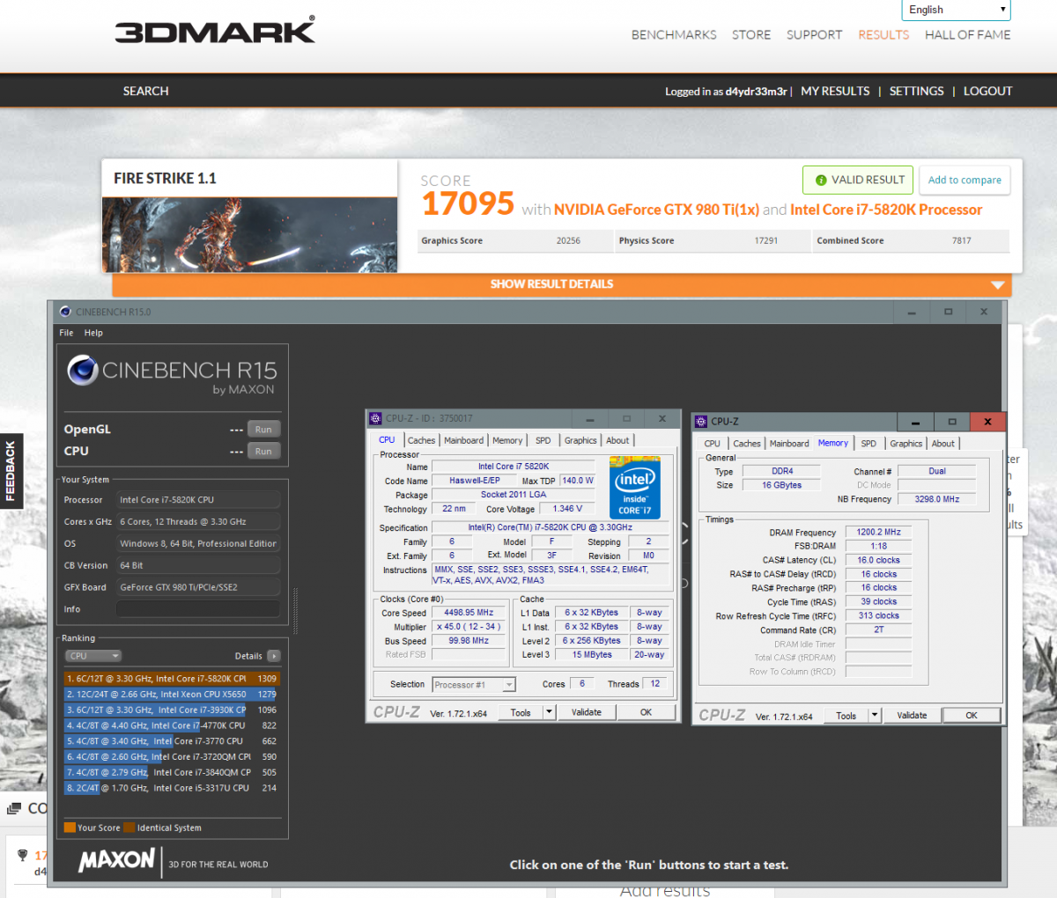Image resolution: width=1057 pixels, height=898 pixels.
Task: Click the Details label in Ranking panel
Action: coord(248,656)
